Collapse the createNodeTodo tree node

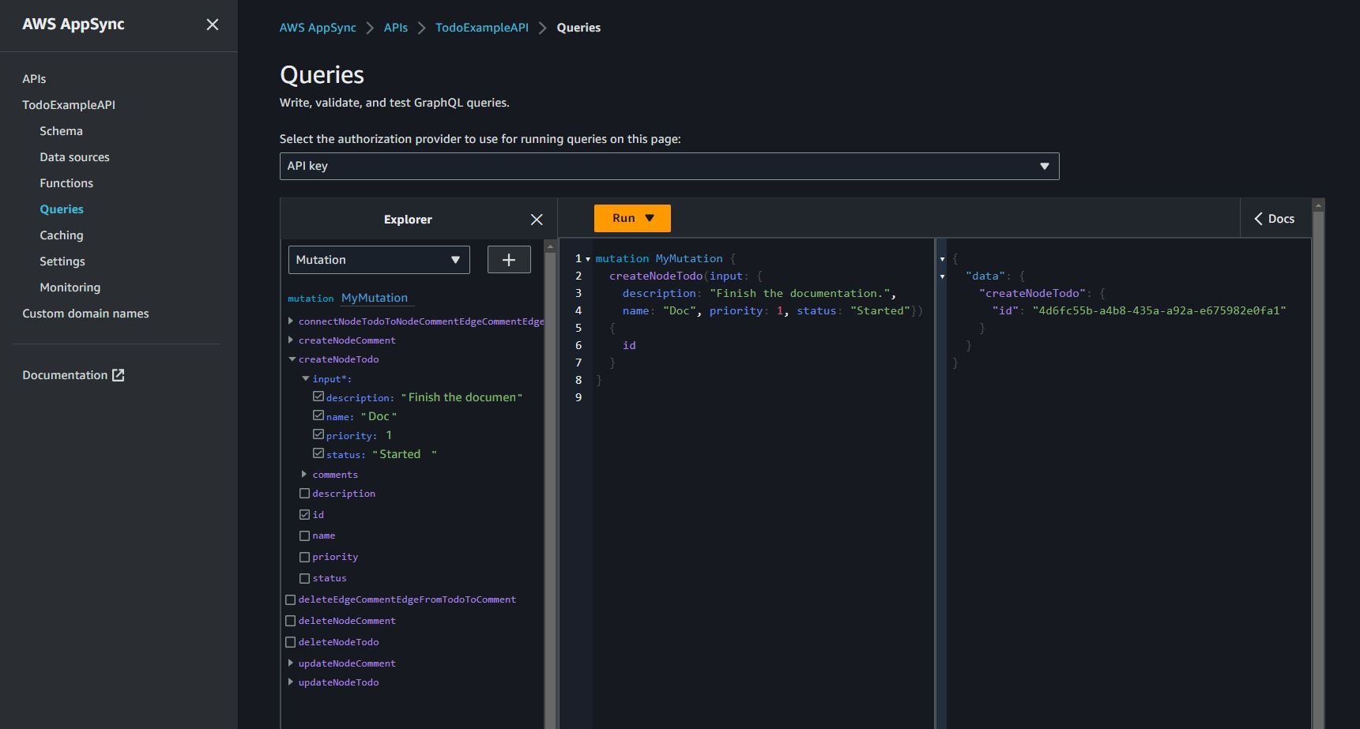click(x=292, y=359)
